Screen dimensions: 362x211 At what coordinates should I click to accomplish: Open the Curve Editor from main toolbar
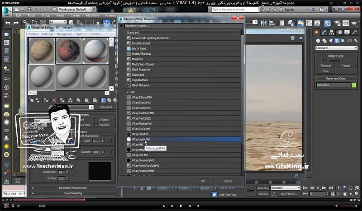tap(309, 23)
